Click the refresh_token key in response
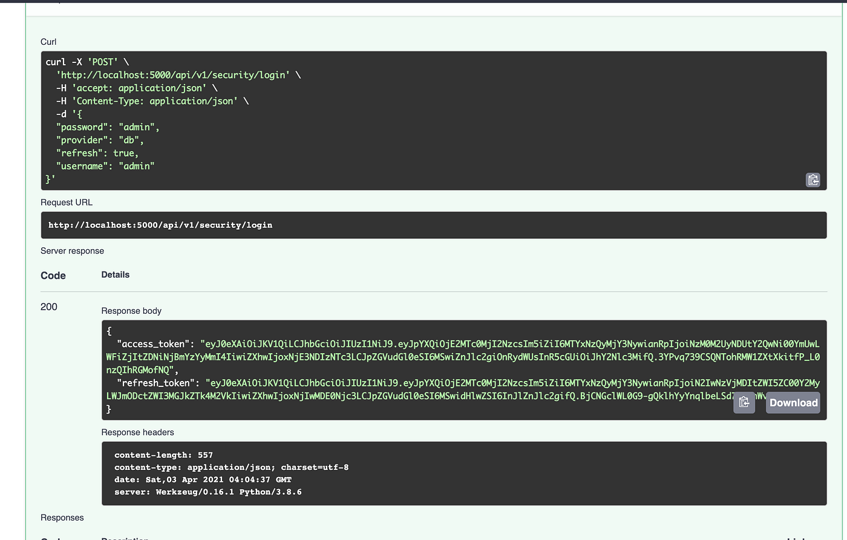Screen dimensions: 847x540 click(x=157, y=383)
